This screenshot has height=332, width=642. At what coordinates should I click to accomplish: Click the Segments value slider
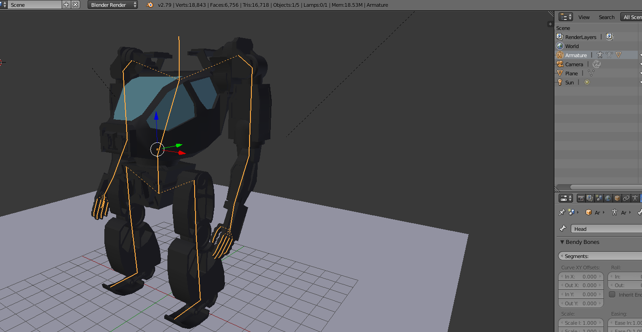point(600,256)
